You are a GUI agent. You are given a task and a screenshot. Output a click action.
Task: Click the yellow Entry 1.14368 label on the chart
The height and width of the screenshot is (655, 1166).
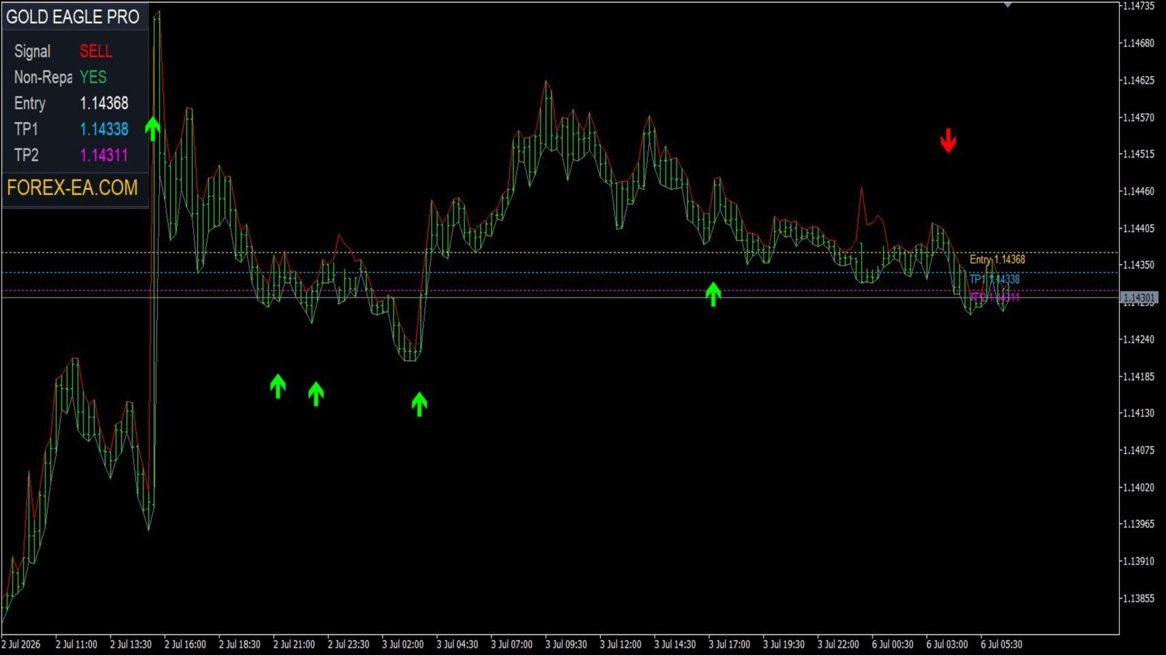click(997, 260)
